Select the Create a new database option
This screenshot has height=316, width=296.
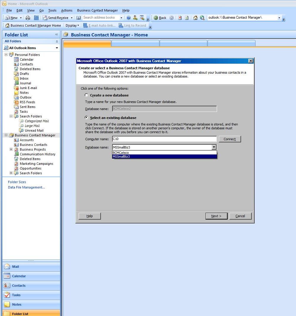86,95
